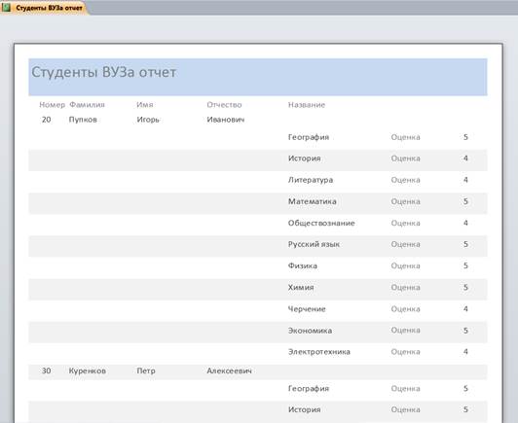Click 'Оценка' label beside Математика

[406, 201]
